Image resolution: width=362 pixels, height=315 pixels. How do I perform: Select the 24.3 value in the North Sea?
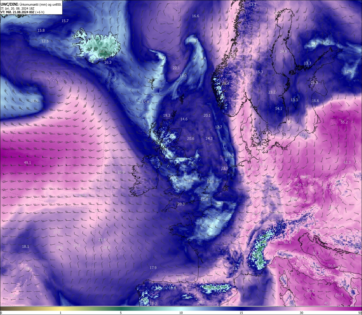point(209,139)
